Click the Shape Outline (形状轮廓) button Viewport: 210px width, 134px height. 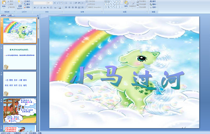[142, 4]
